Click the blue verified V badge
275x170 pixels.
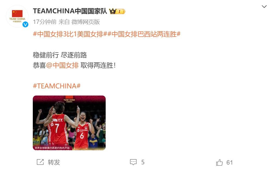(25, 25)
